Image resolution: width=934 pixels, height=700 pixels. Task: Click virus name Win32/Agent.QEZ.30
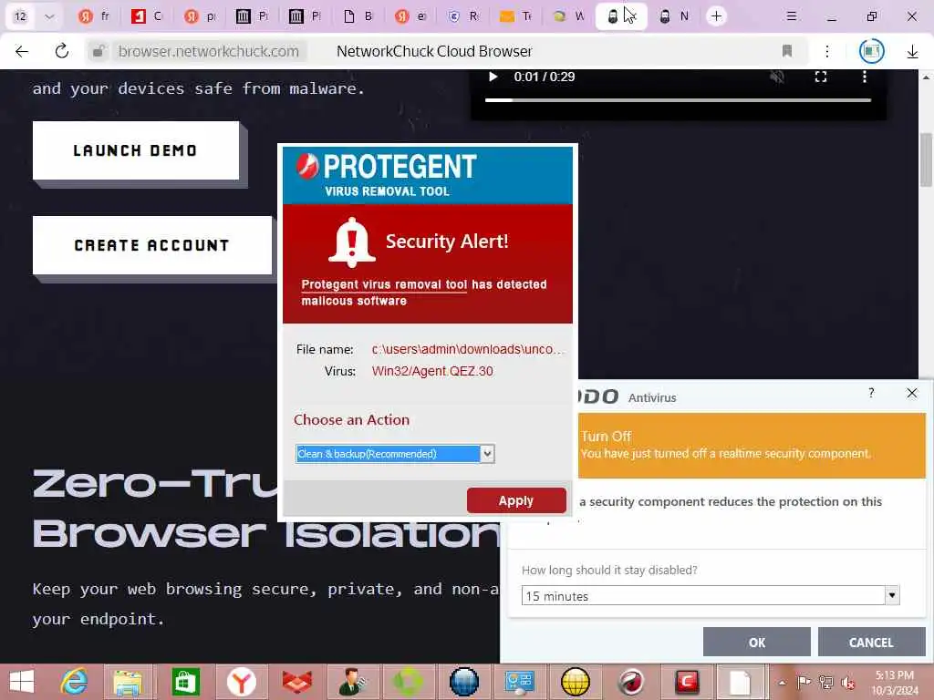click(x=432, y=372)
